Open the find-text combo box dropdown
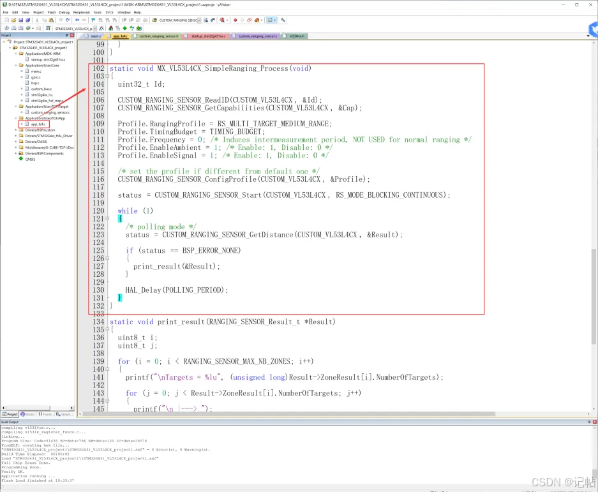This screenshot has height=492, width=598. click(x=199, y=20)
